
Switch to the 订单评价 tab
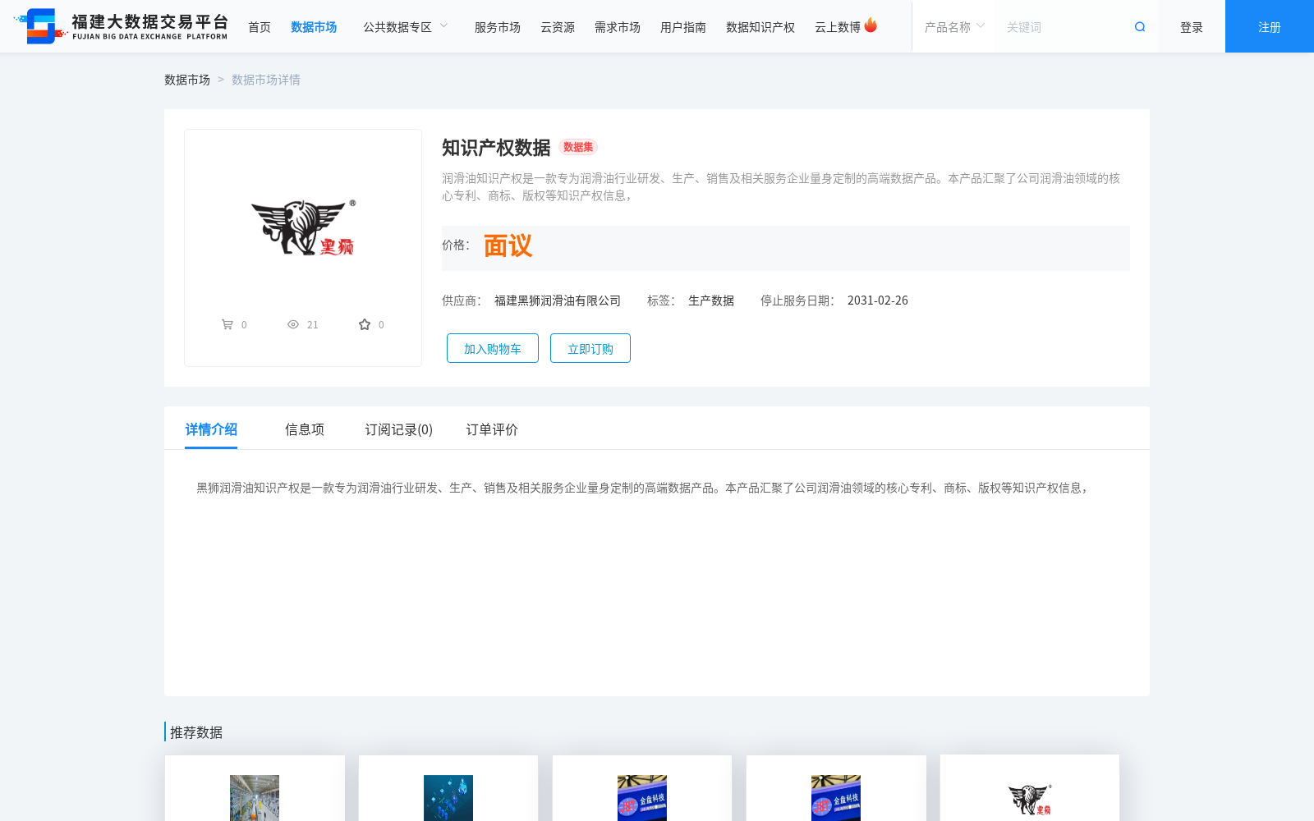(x=492, y=429)
